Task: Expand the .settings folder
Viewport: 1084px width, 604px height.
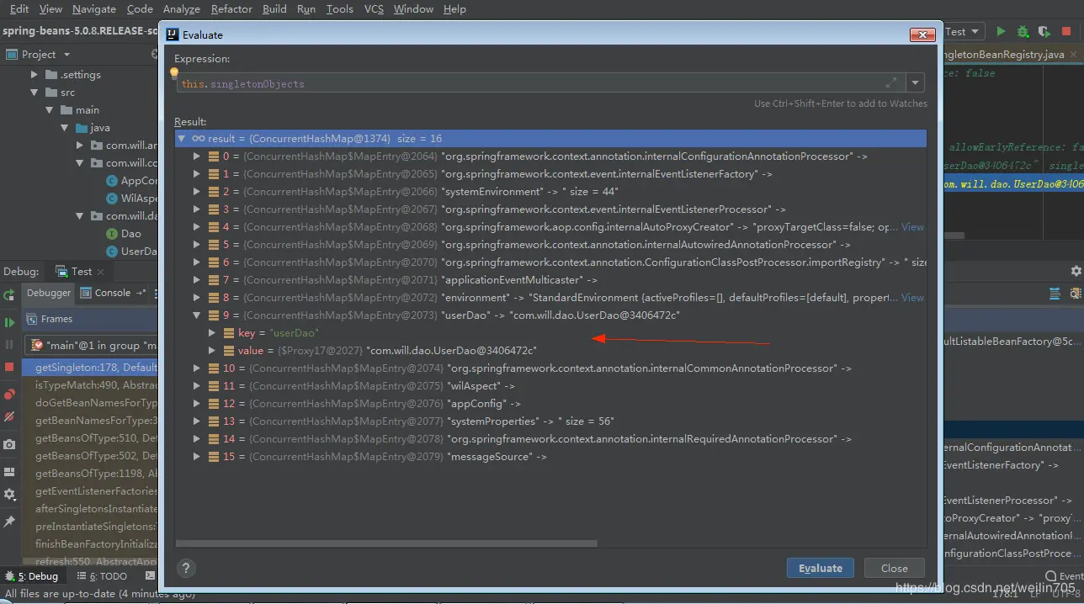Action: click(35, 75)
